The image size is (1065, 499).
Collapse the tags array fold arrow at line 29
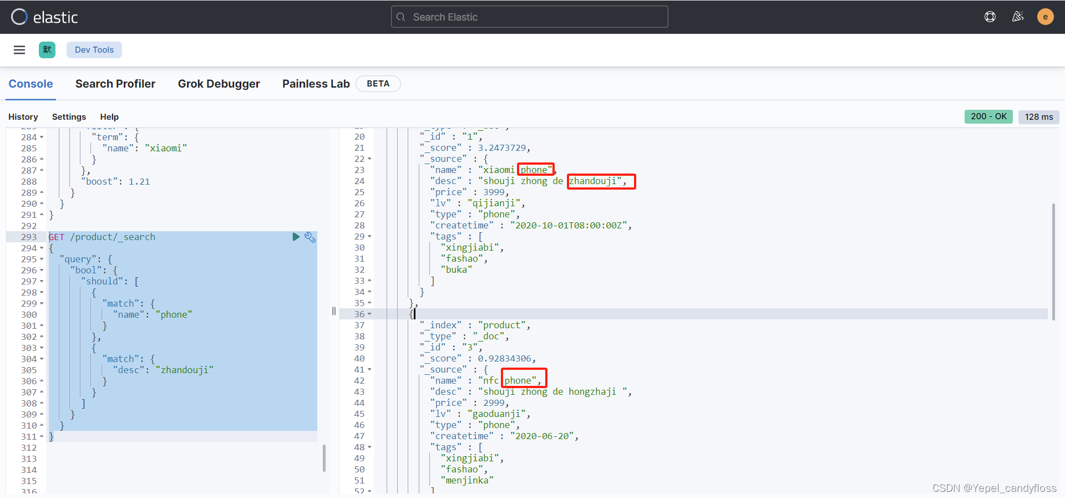point(369,236)
